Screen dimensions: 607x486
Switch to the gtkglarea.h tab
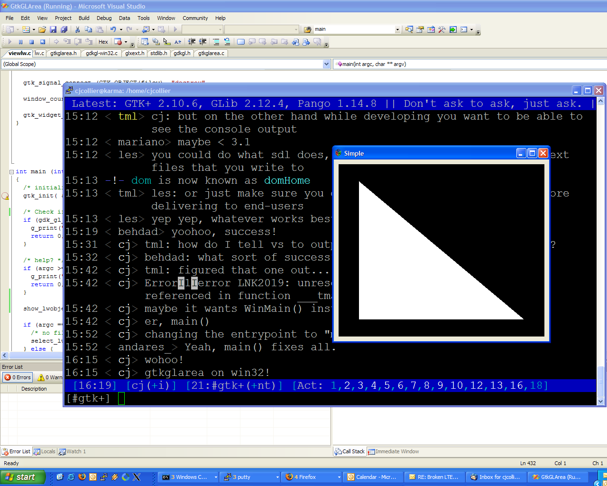(x=64, y=53)
